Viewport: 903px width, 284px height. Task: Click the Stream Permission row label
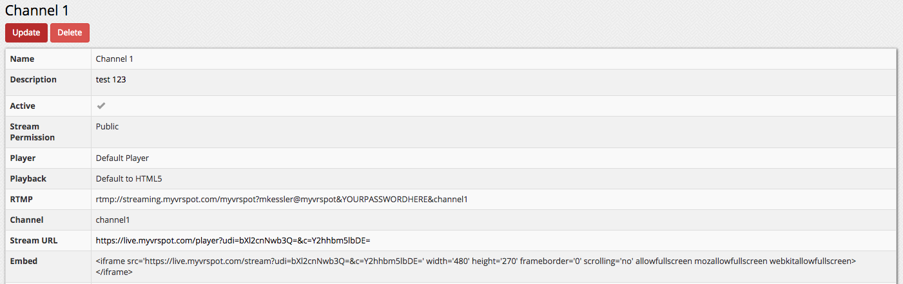tap(32, 132)
